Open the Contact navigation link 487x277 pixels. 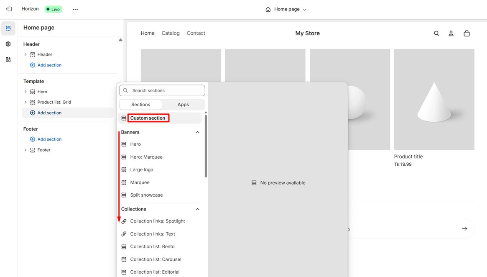(x=196, y=33)
